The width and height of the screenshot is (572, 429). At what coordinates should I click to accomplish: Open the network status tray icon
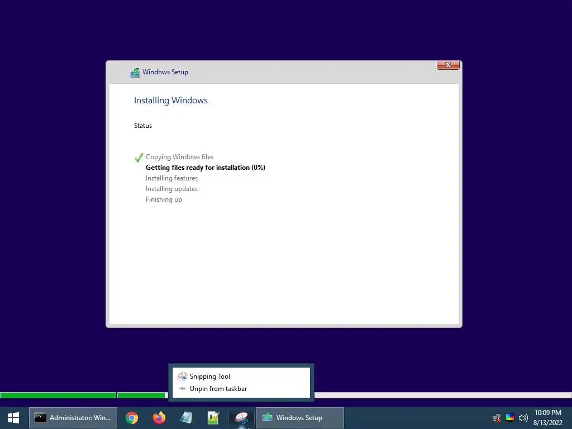point(497,418)
